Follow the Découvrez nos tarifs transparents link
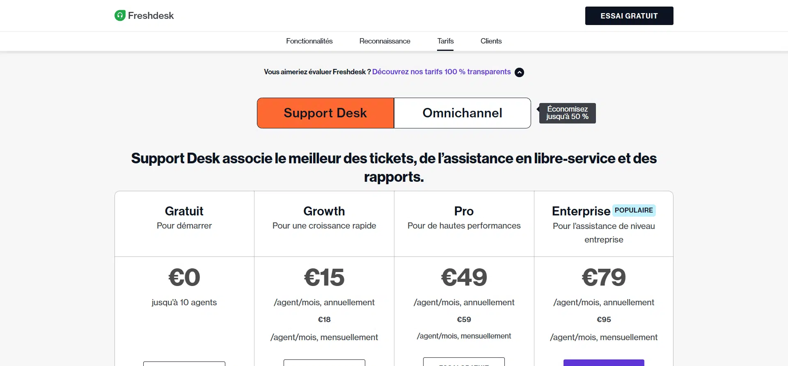The height and width of the screenshot is (366, 788). pyautogui.click(x=441, y=72)
